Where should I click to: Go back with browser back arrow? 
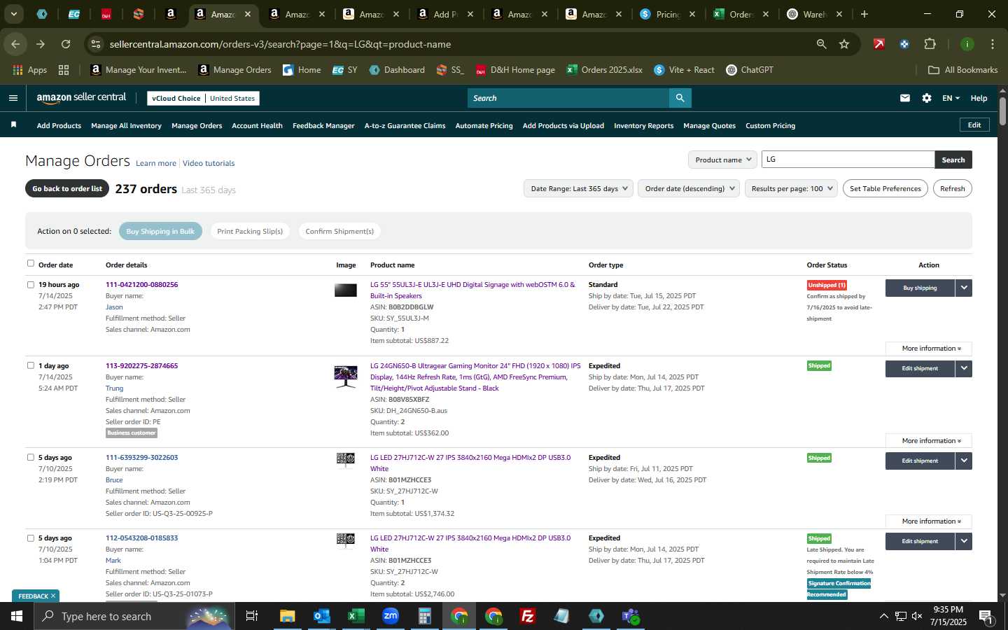coord(15,44)
